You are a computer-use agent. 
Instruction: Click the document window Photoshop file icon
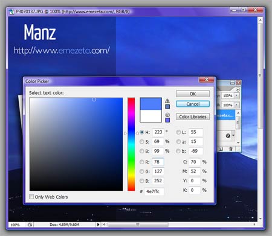[x=11, y=11]
